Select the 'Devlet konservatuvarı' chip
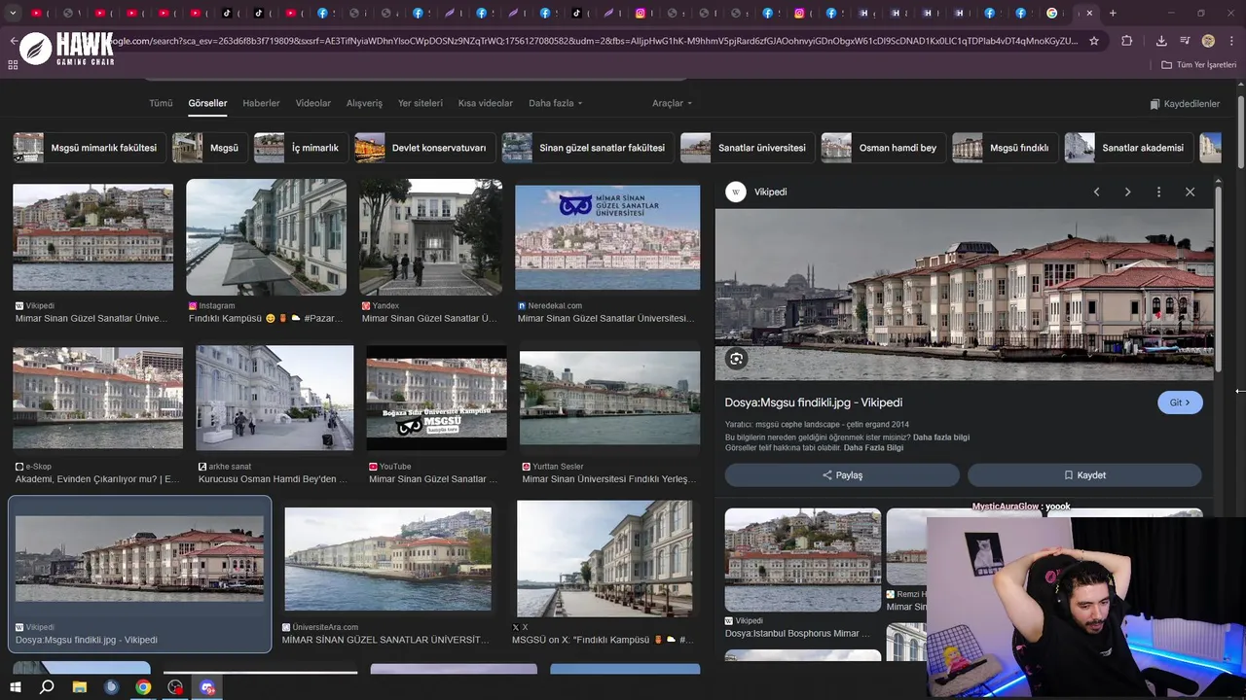Viewport: 1246px width, 700px height. pos(424,148)
